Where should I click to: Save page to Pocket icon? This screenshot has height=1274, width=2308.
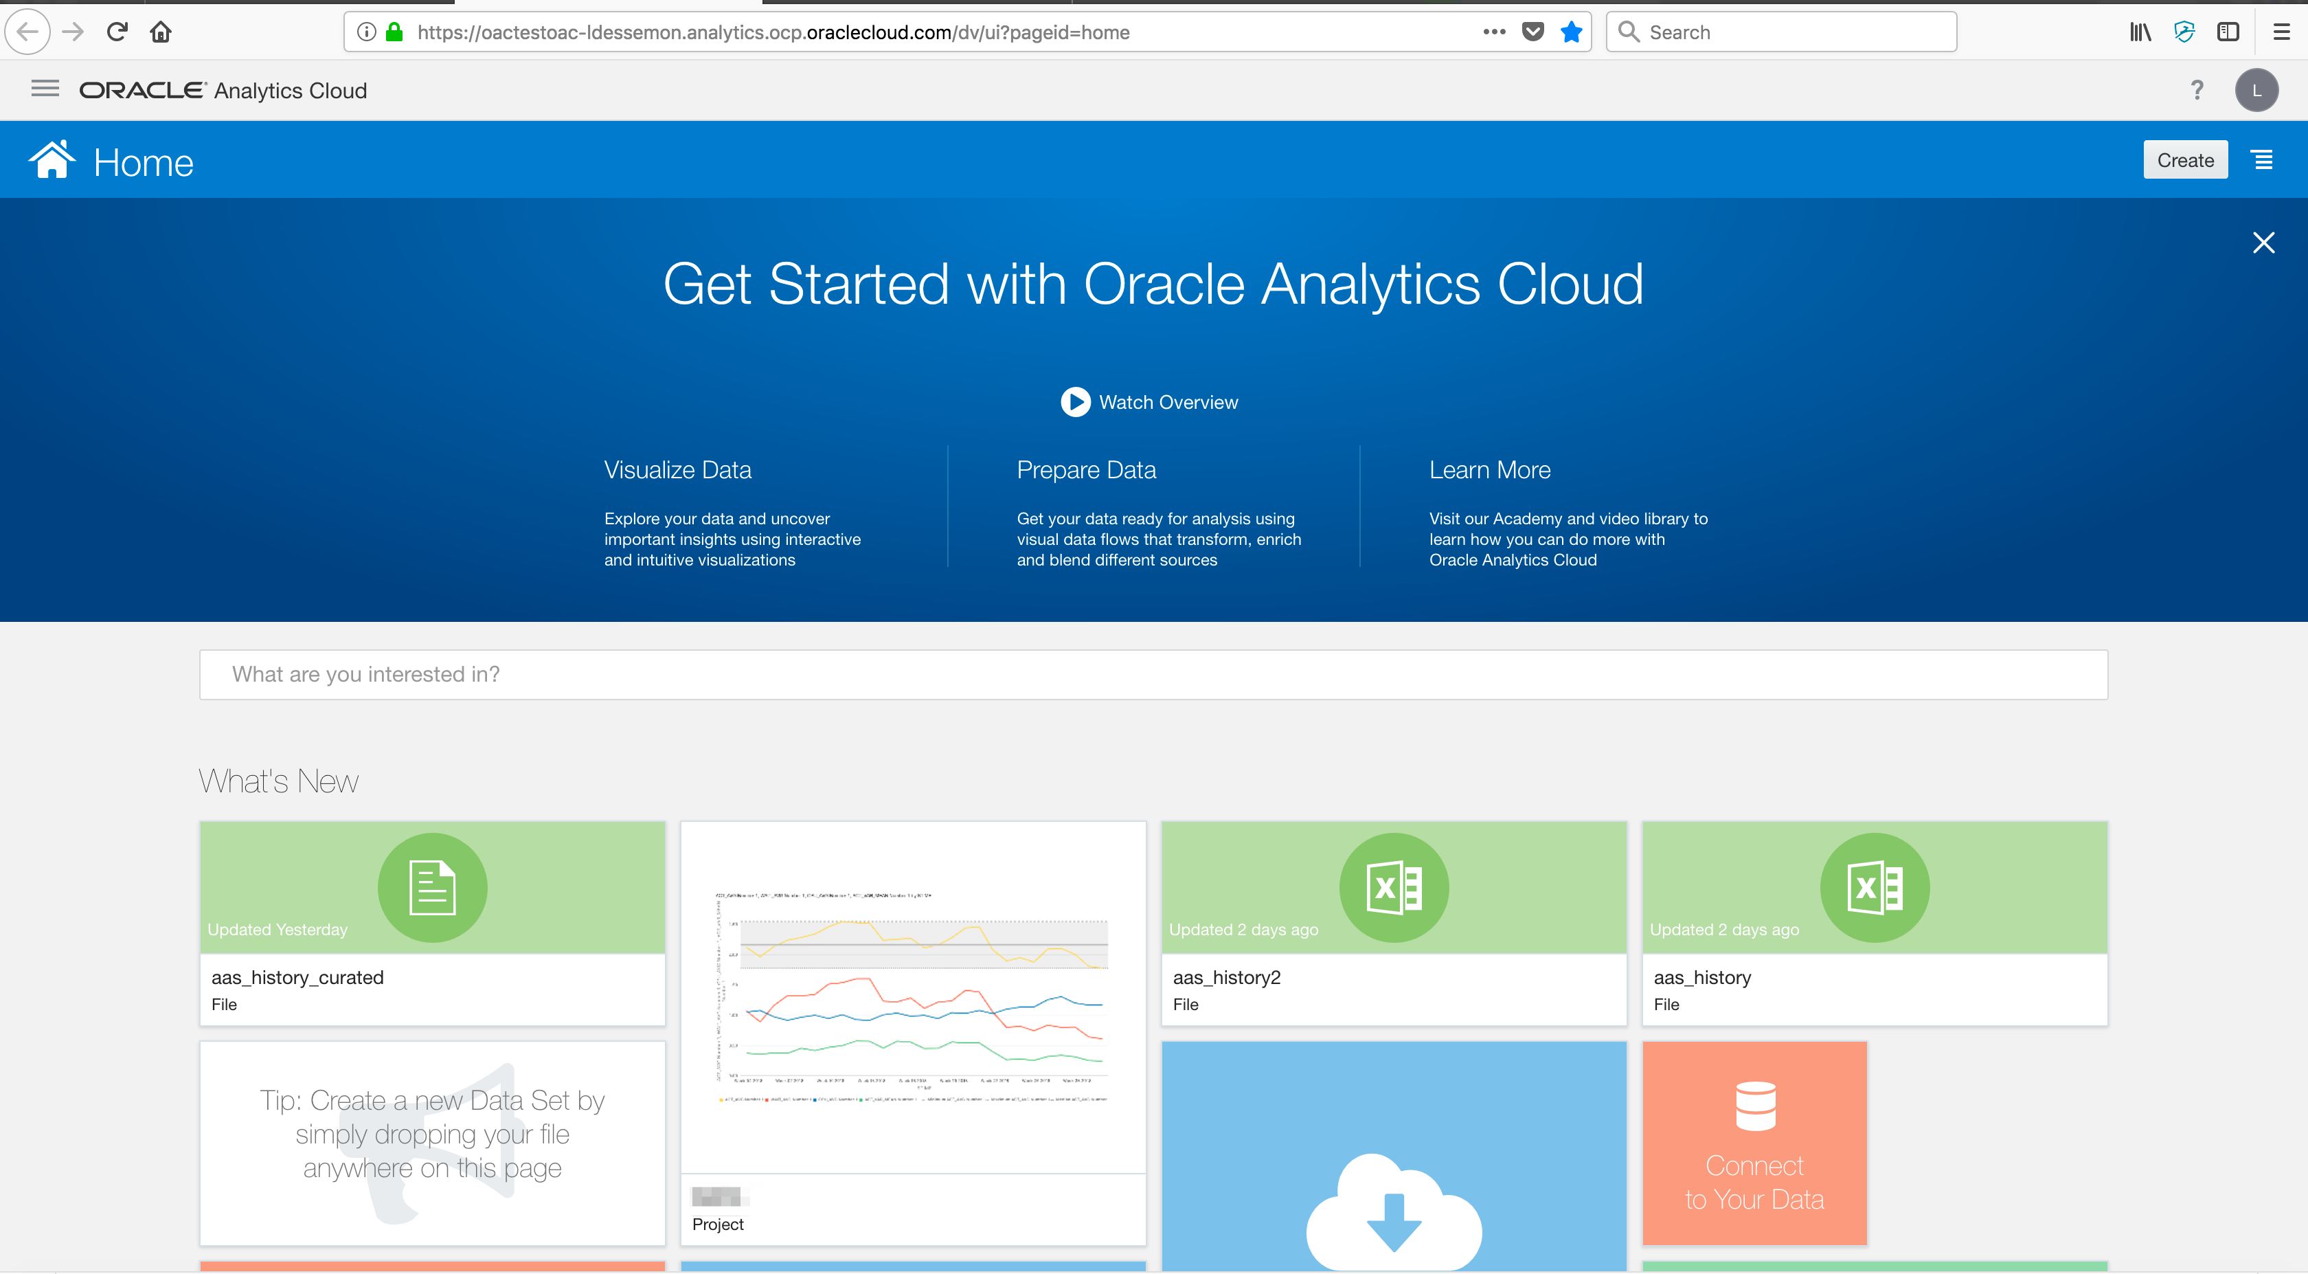tap(1533, 32)
